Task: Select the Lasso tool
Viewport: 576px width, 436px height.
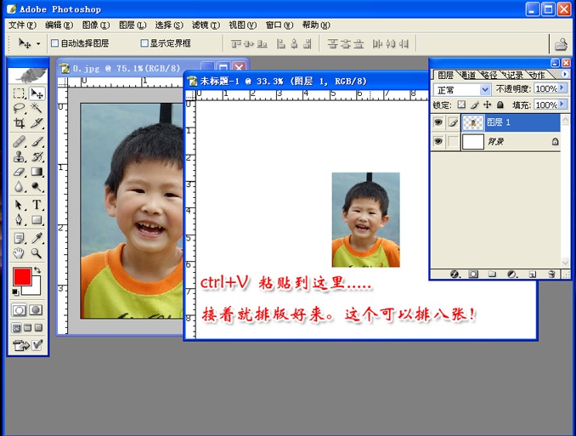Action: tap(19, 108)
